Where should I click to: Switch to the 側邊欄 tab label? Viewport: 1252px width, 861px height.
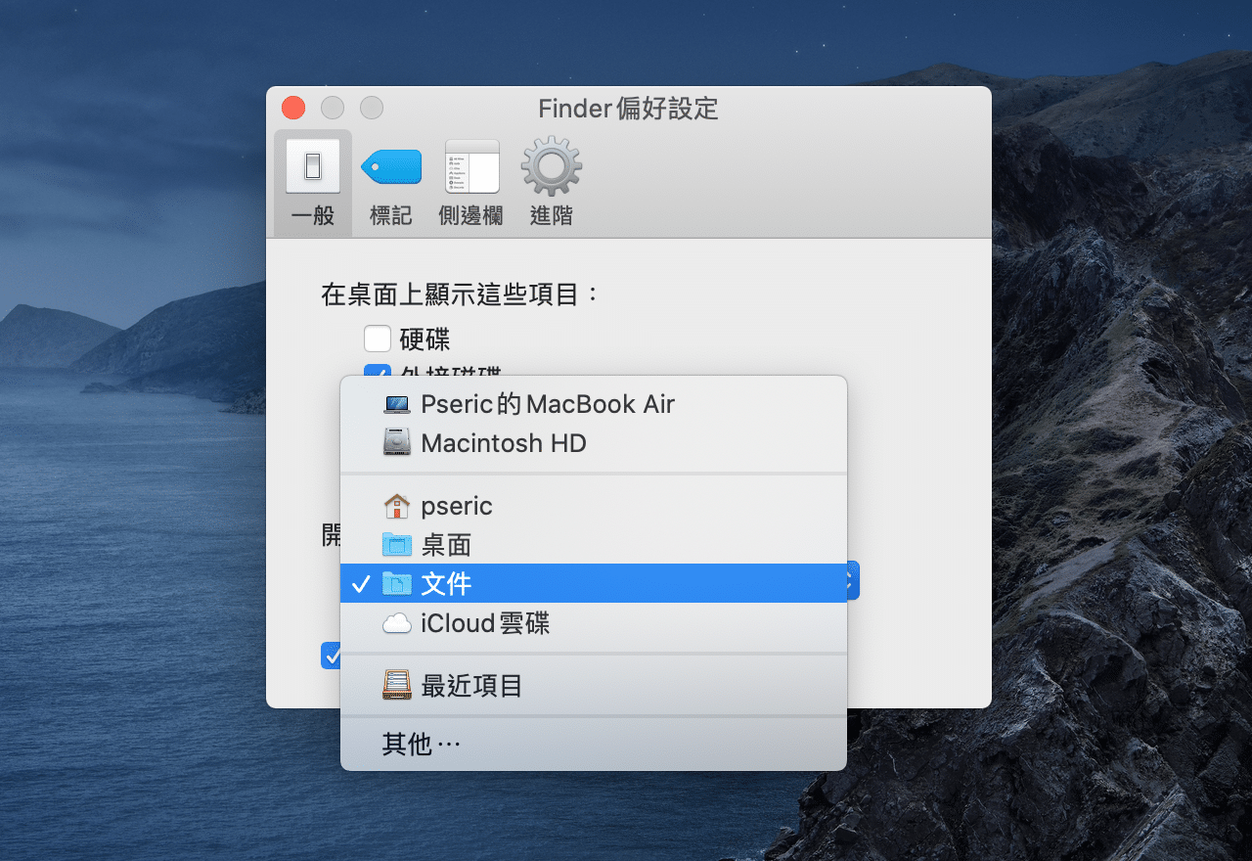471,216
